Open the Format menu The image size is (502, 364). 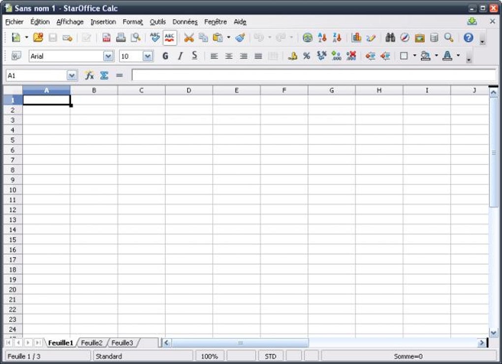click(132, 22)
